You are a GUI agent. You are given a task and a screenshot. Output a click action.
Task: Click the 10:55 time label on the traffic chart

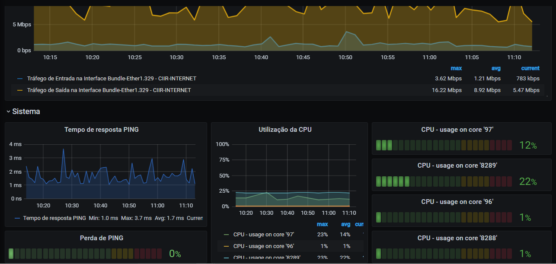click(388, 57)
